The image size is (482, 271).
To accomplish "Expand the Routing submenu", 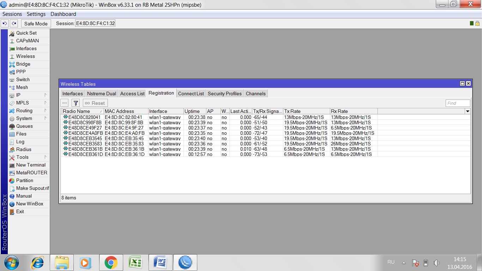I will coord(46,110).
